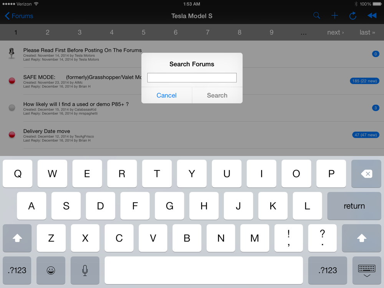Tap gray dot beside P85+ thread
This screenshot has width=384, height=288.
[x=12, y=108]
